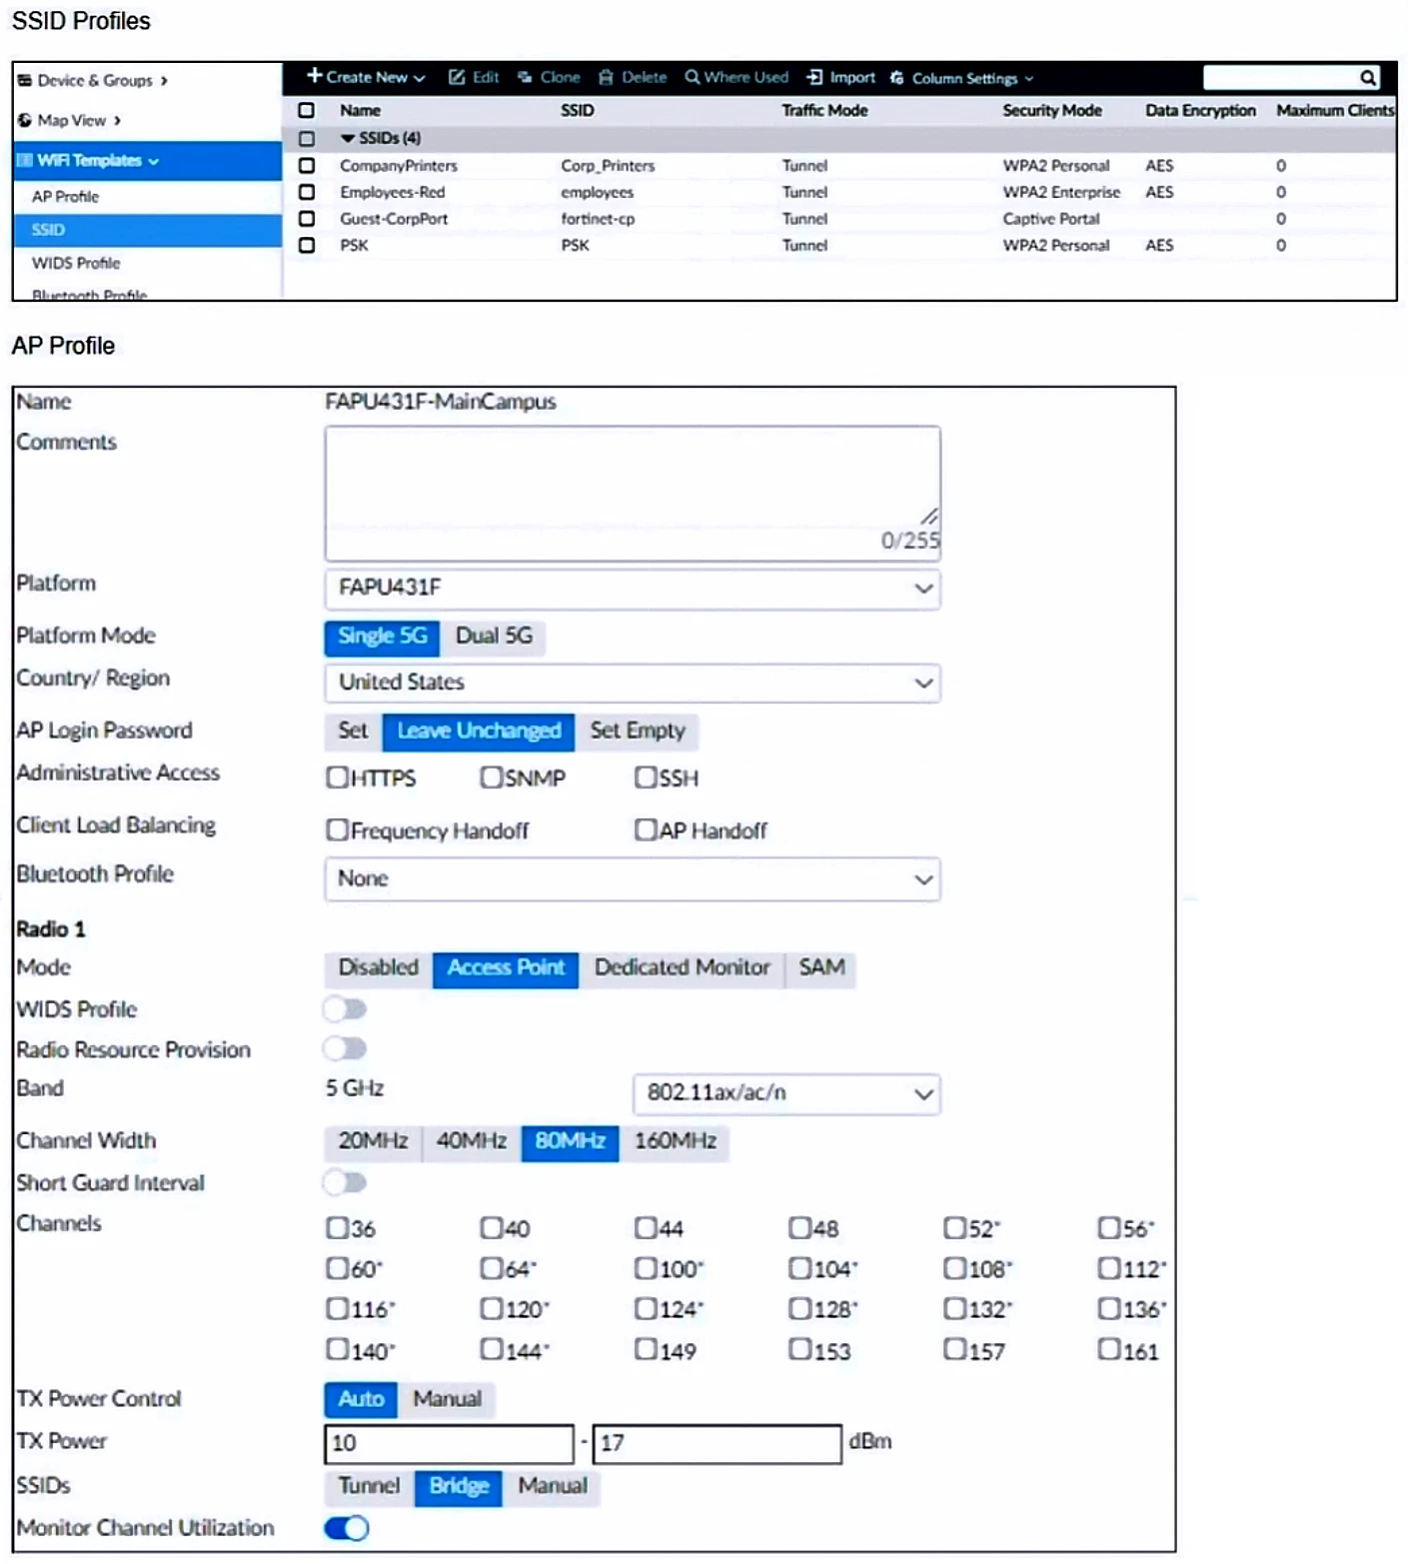Toggle Monitor Channel Utilization switch

tap(347, 1527)
